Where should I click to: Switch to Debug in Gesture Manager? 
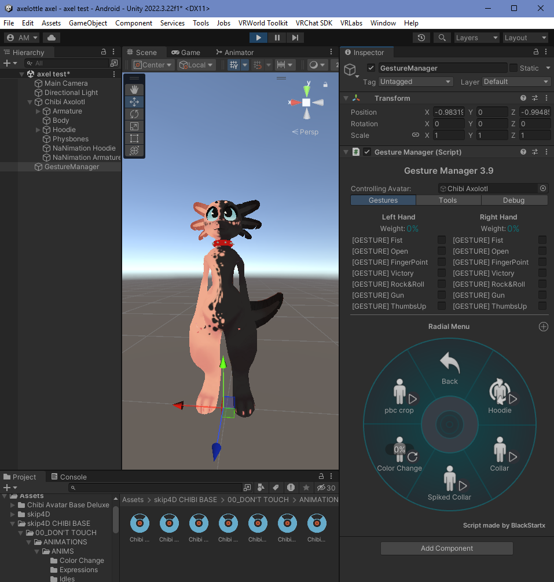click(514, 200)
